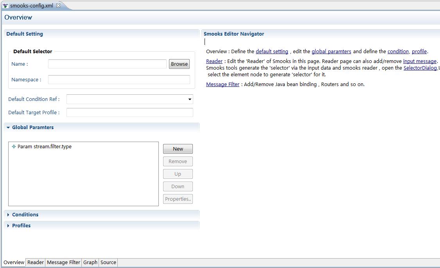Click the Up button
Image resolution: width=440 pixels, height=268 pixels.
[x=178, y=174]
